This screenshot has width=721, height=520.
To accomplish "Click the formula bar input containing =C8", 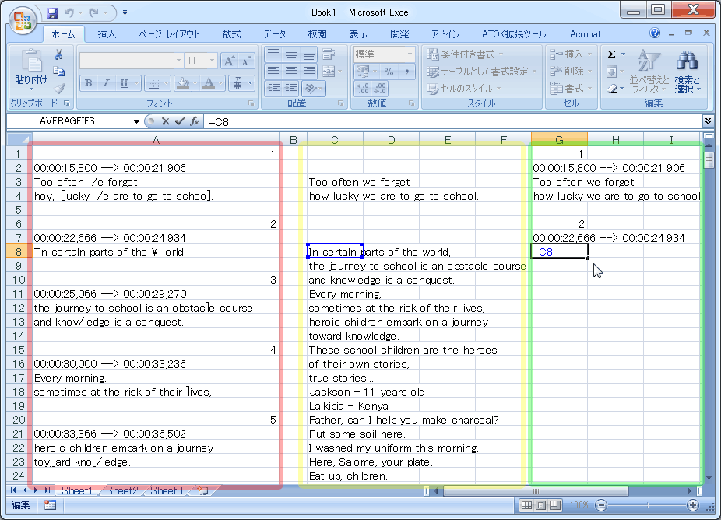I will point(453,121).
